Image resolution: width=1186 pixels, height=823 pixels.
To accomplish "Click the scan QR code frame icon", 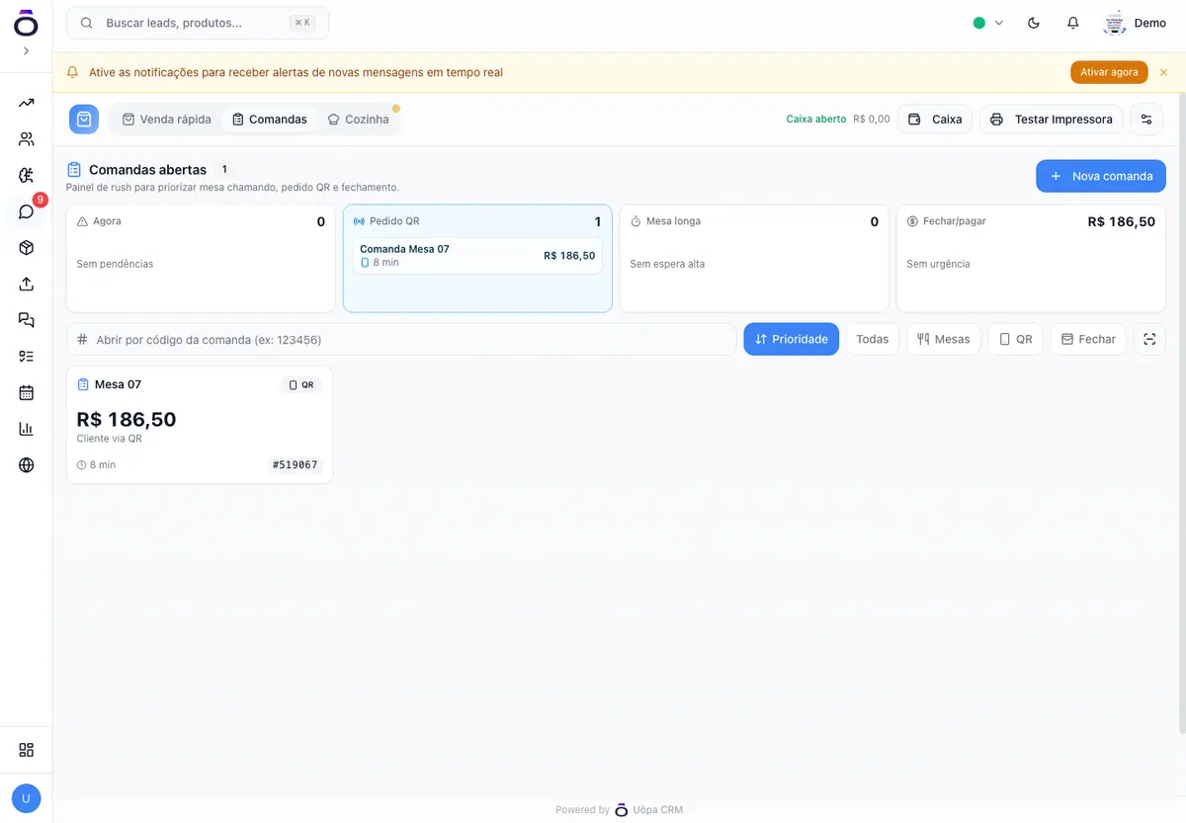I will pyautogui.click(x=1149, y=339).
